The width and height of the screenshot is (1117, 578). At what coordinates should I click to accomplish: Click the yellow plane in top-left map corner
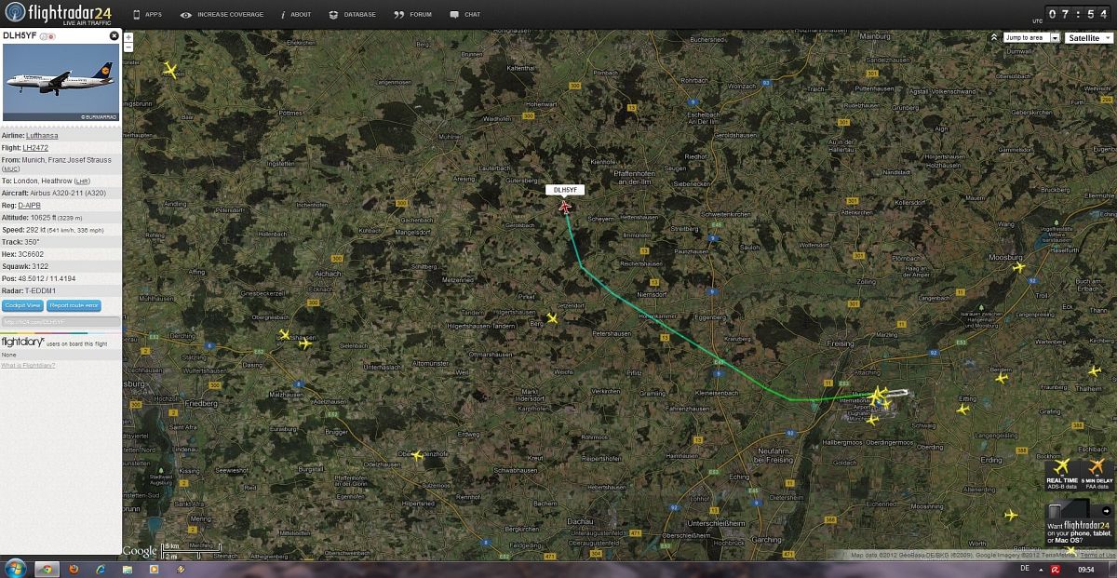click(x=169, y=69)
